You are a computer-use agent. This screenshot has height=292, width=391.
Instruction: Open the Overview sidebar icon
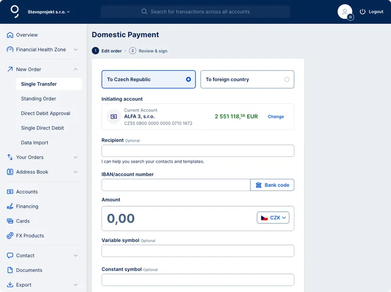tap(10, 34)
